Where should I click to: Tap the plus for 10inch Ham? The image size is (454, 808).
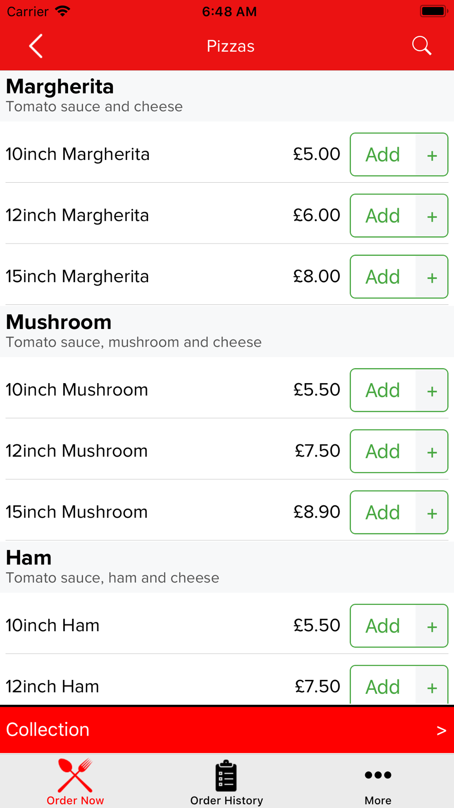tap(432, 626)
